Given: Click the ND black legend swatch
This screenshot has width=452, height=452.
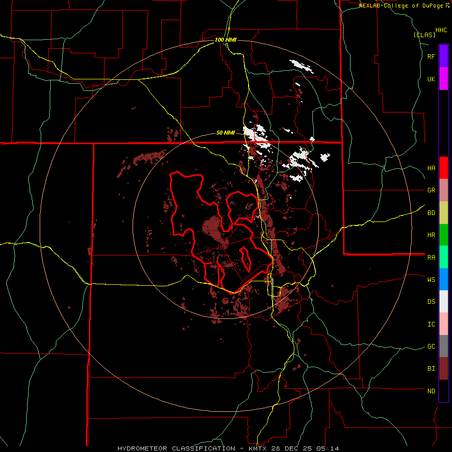Looking at the screenshot, I should coord(443,391).
